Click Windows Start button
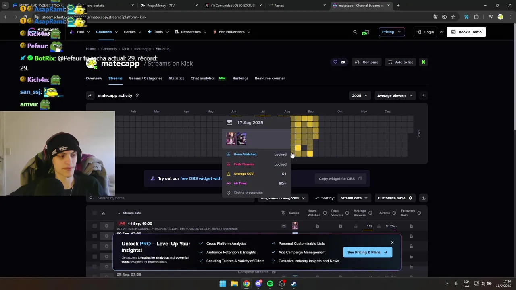 223,284
